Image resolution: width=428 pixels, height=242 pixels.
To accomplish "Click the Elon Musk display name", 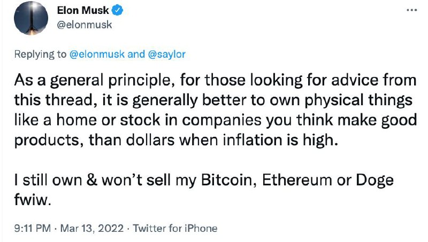I will (83, 10).
